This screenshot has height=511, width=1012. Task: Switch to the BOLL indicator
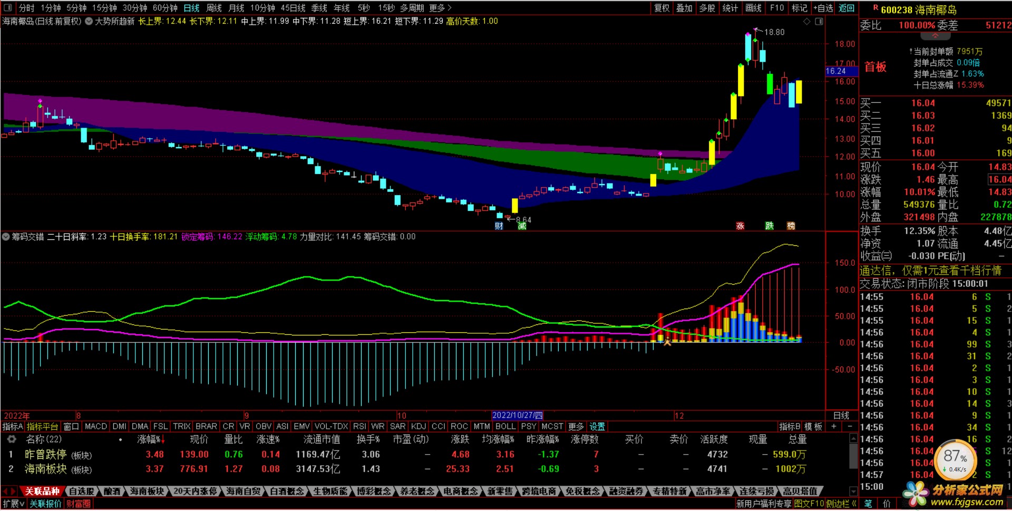(505, 426)
